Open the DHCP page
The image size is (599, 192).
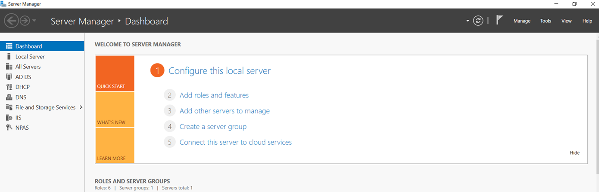coord(42,87)
